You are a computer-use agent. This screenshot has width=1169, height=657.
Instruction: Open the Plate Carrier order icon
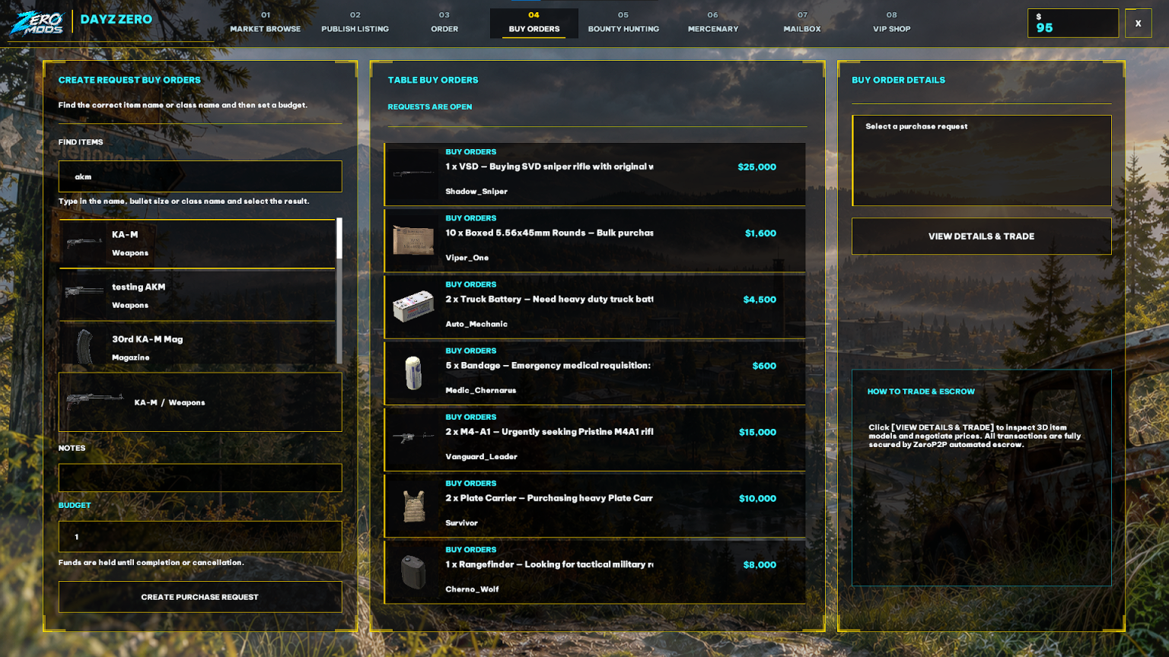(x=413, y=505)
